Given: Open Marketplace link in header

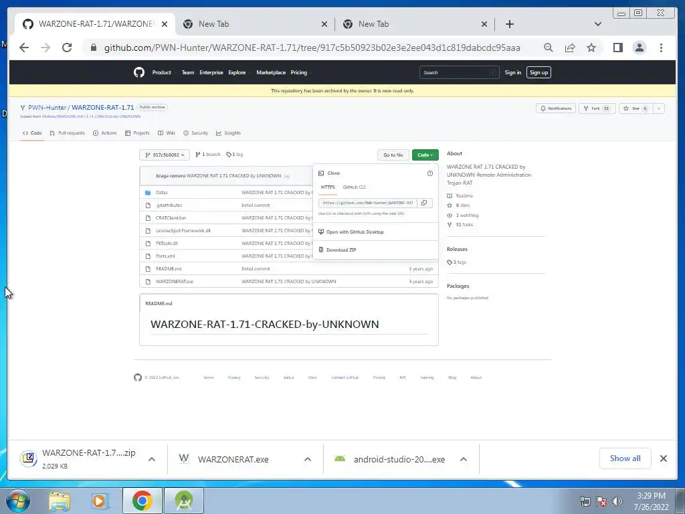Looking at the screenshot, I should pos(271,72).
